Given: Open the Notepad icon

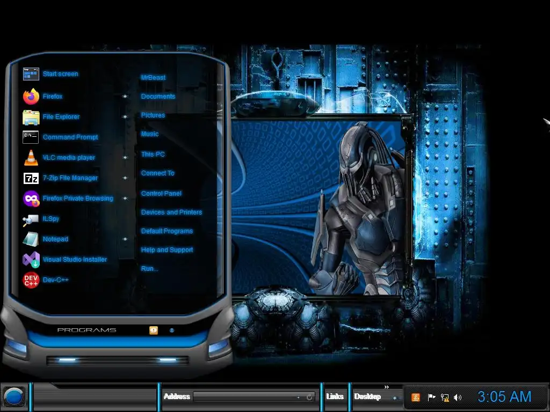Looking at the screenshot, I should [x=31, y=239].
